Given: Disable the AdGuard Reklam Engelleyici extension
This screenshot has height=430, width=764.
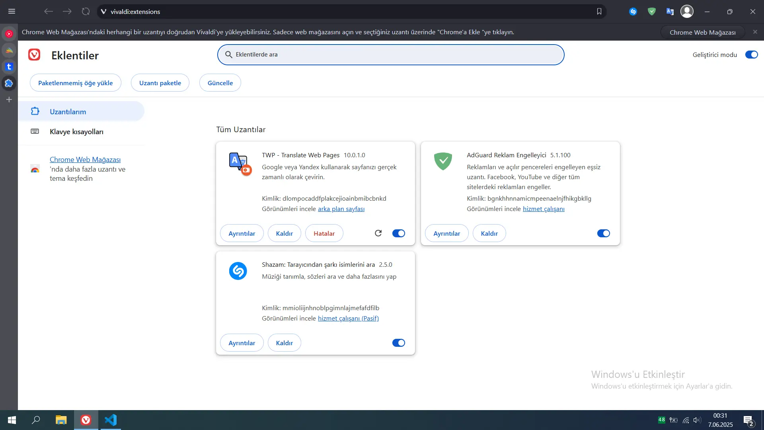Looking at the screenshot, I should tap(604, 233).
